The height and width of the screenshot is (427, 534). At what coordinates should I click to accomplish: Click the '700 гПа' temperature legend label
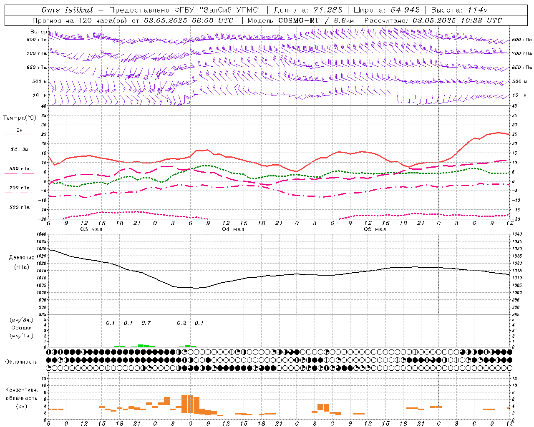[20, 188]
